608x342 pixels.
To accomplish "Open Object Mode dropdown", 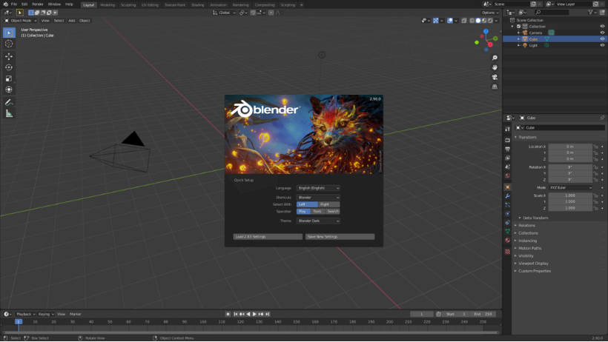I will click(21, 21).
